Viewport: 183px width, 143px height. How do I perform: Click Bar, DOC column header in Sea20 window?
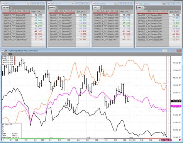tap(37, 12)
